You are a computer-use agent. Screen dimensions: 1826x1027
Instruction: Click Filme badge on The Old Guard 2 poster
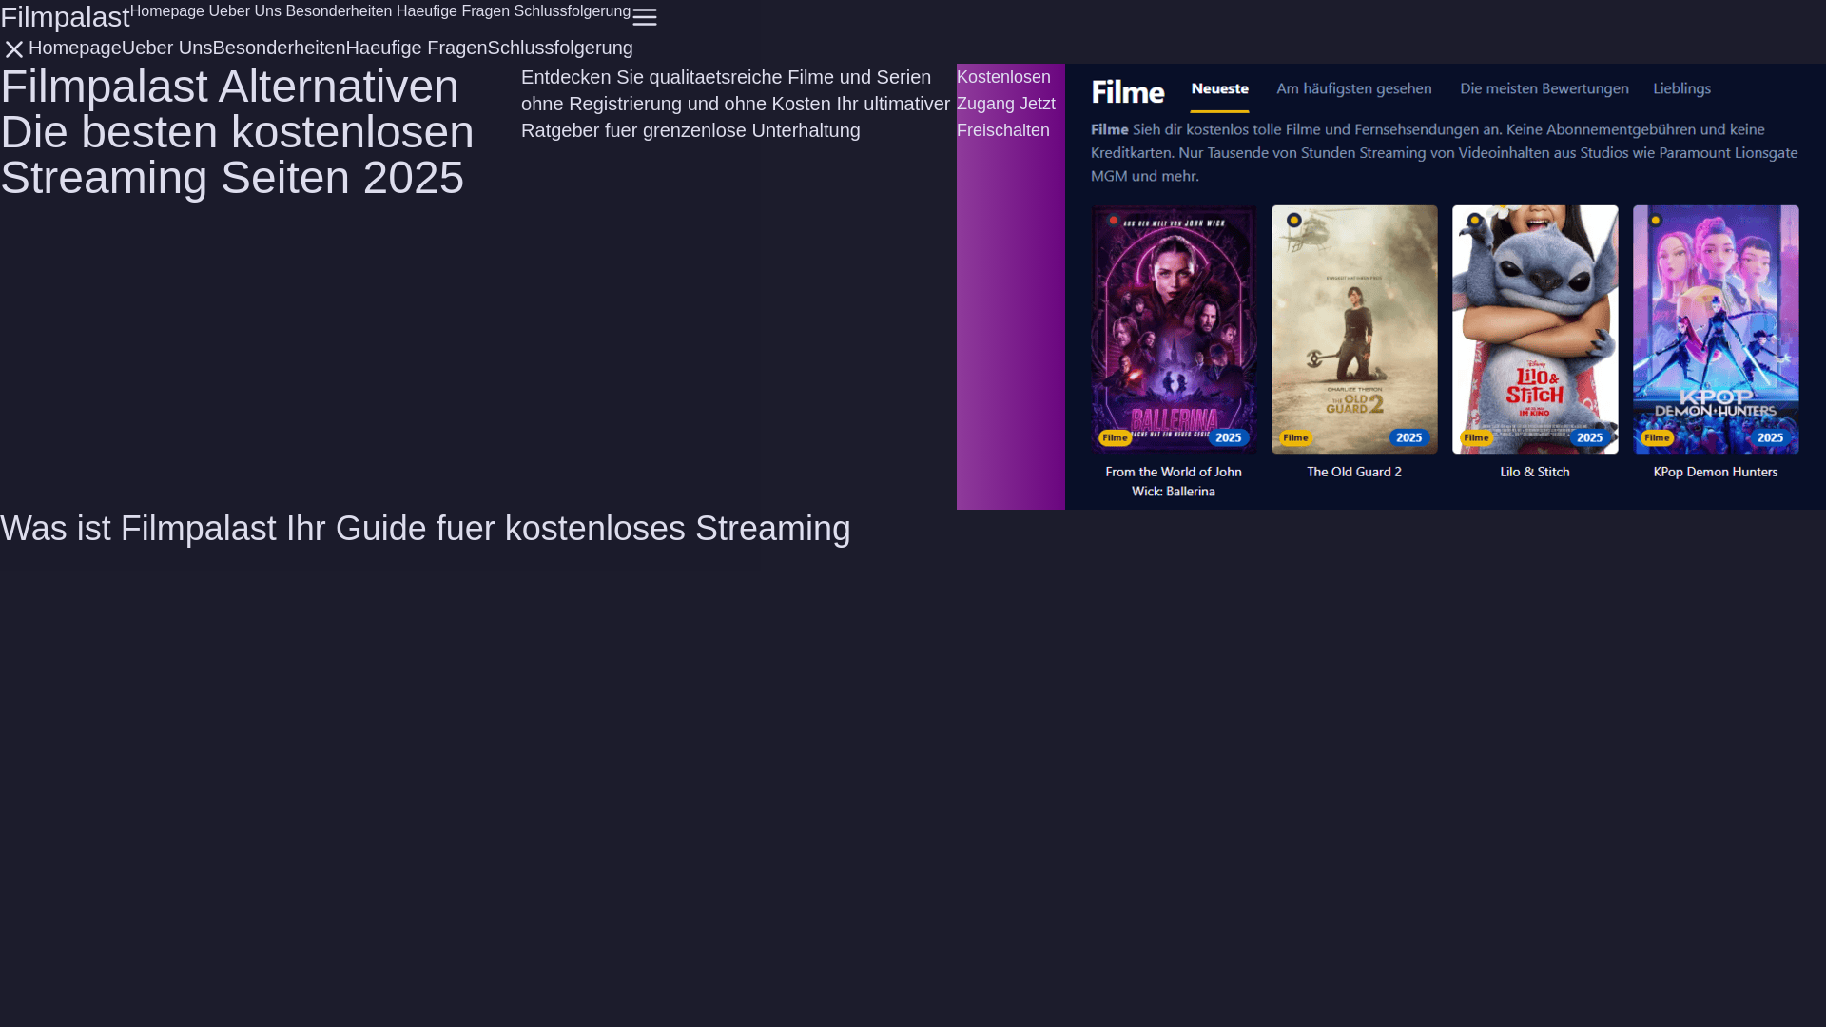pos(1295,437)
